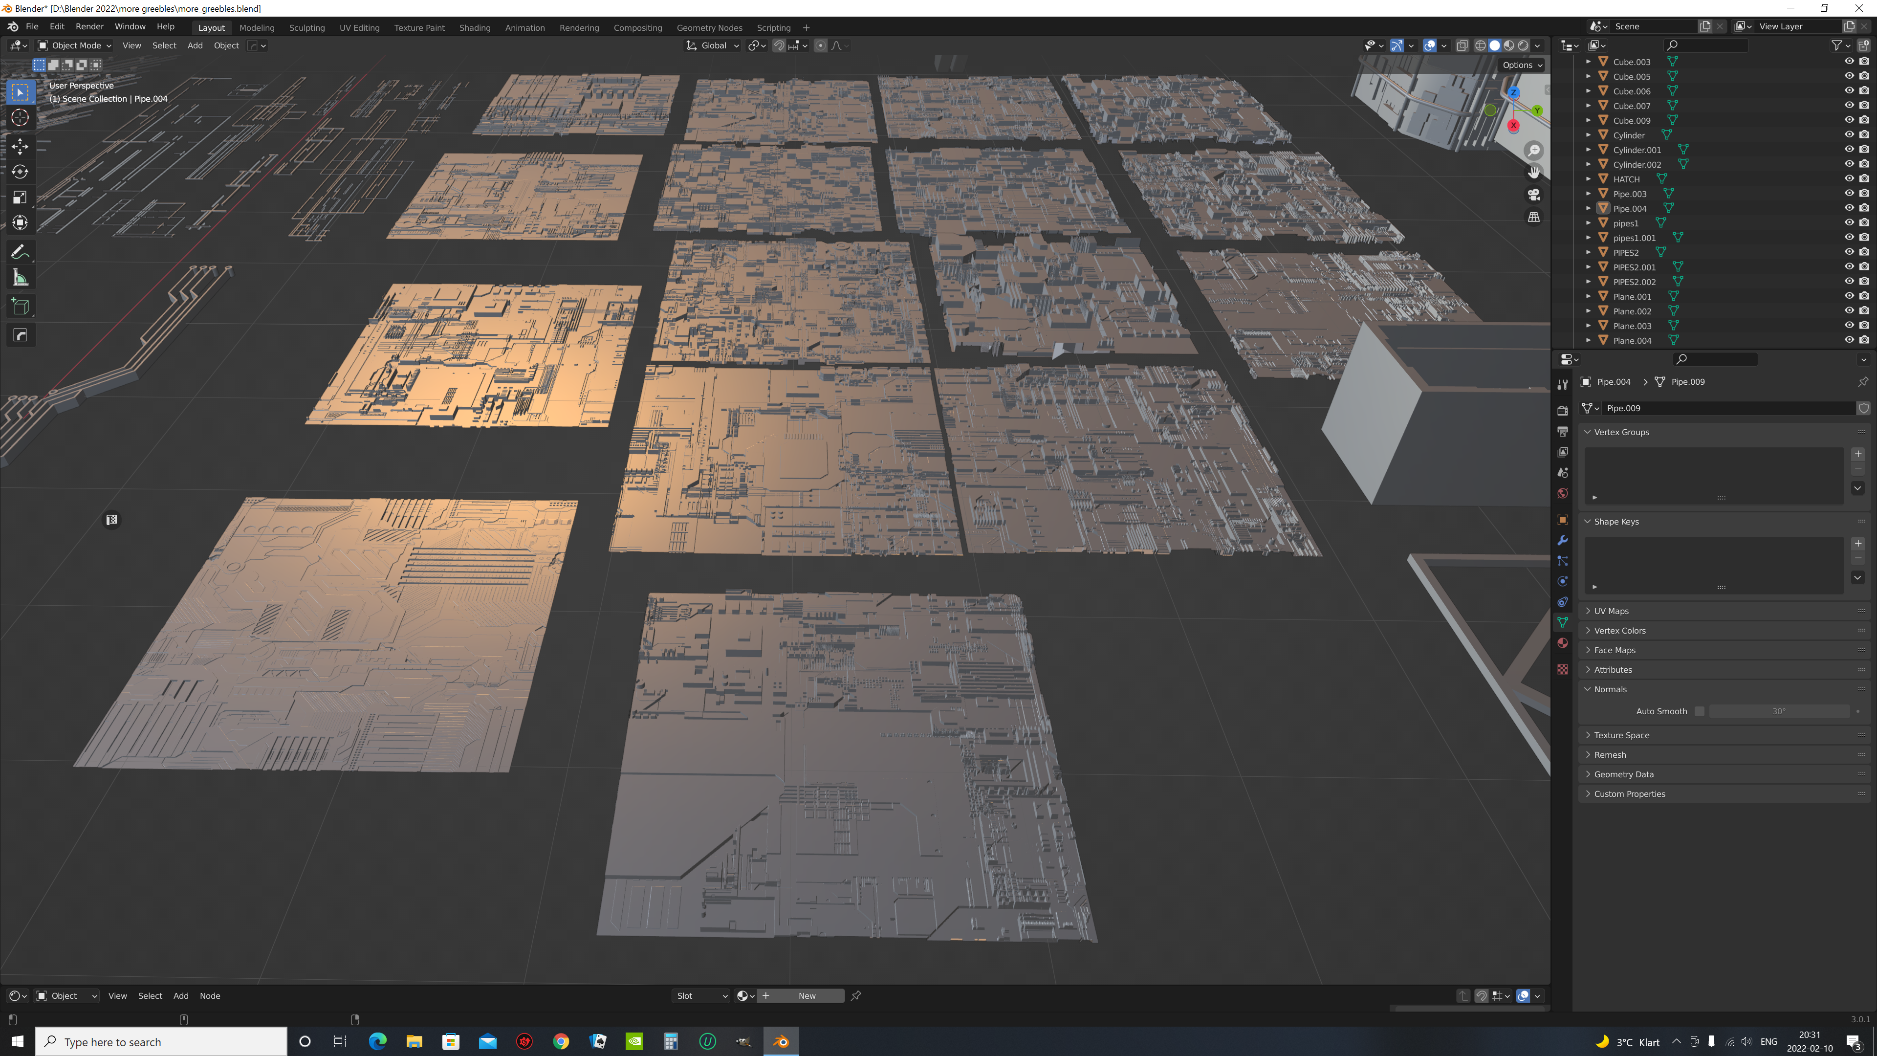Adjust the Auto Smooth angle slider
The image size is (1877, 1056).
(x=1780, y=710)
